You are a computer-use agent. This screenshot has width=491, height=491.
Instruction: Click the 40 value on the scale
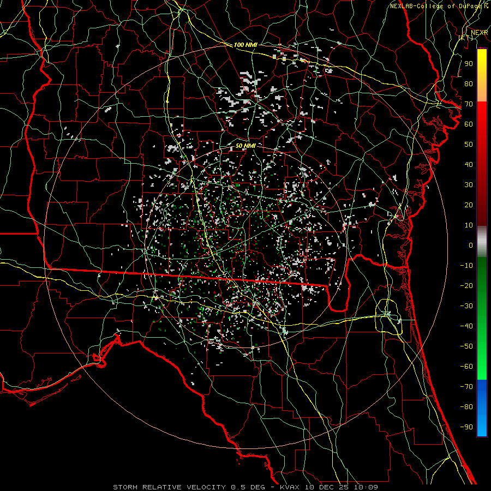(x=469, y=165)
